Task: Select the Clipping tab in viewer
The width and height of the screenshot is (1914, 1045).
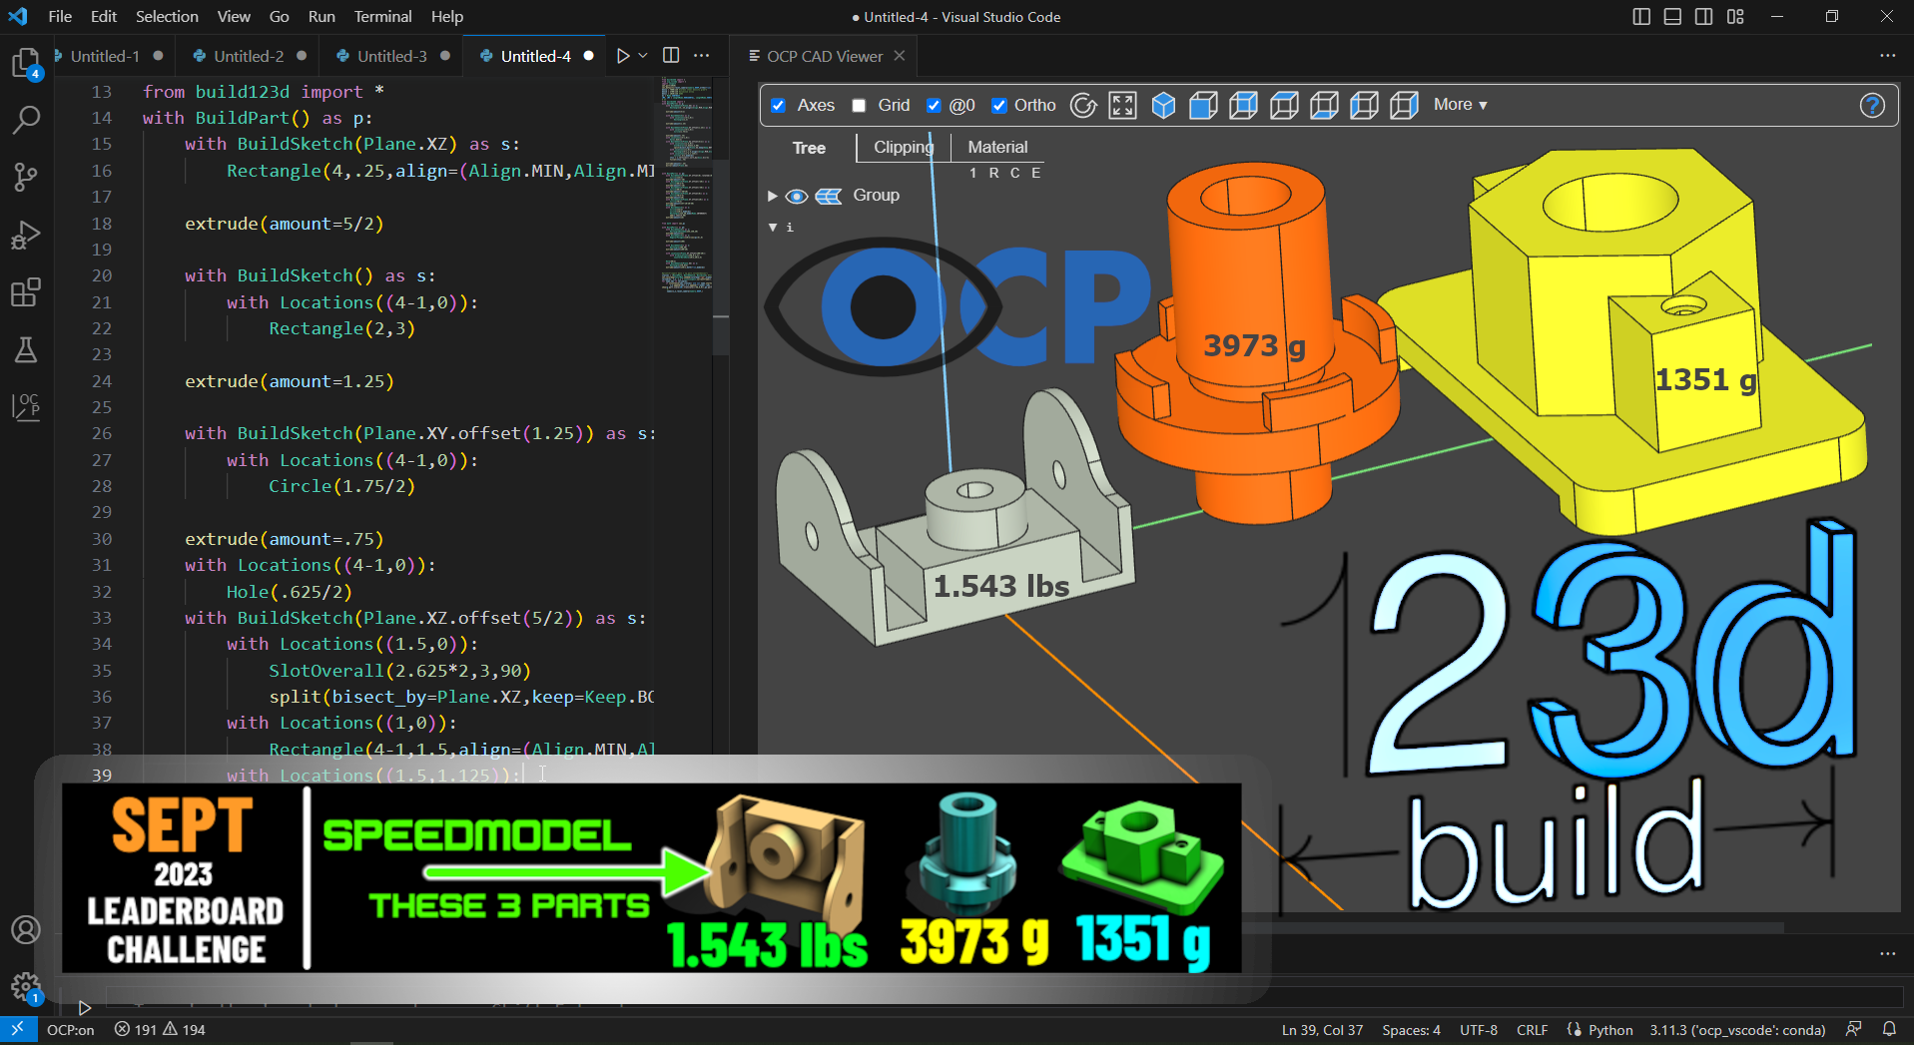Action: (x=904, y=147)
